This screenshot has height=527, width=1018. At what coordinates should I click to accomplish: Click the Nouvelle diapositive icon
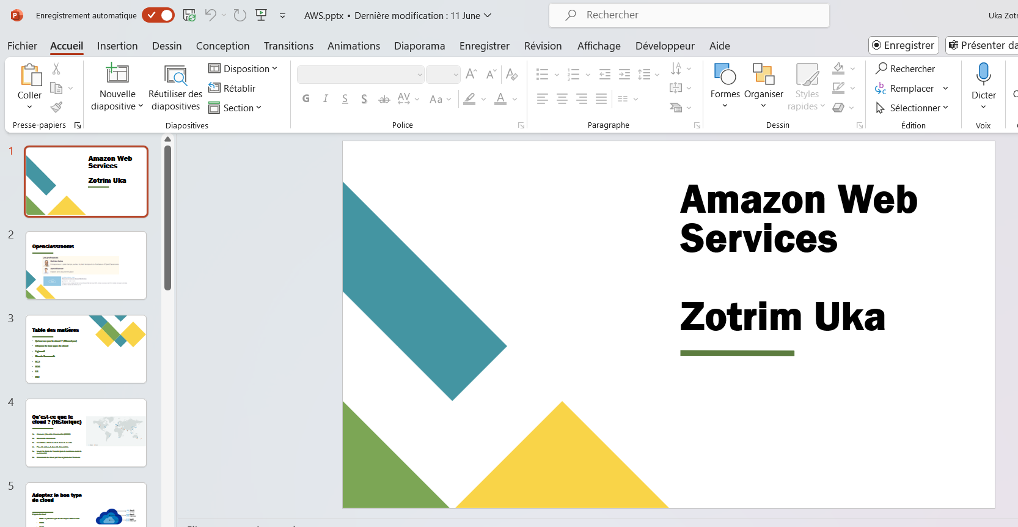pyautogui.click(x=117, y=75)
